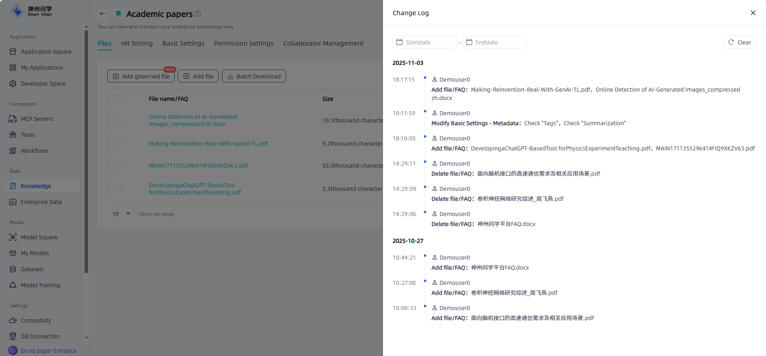Open Enterprise Data page
Screen dimensions: 766x356
point(41,202)
